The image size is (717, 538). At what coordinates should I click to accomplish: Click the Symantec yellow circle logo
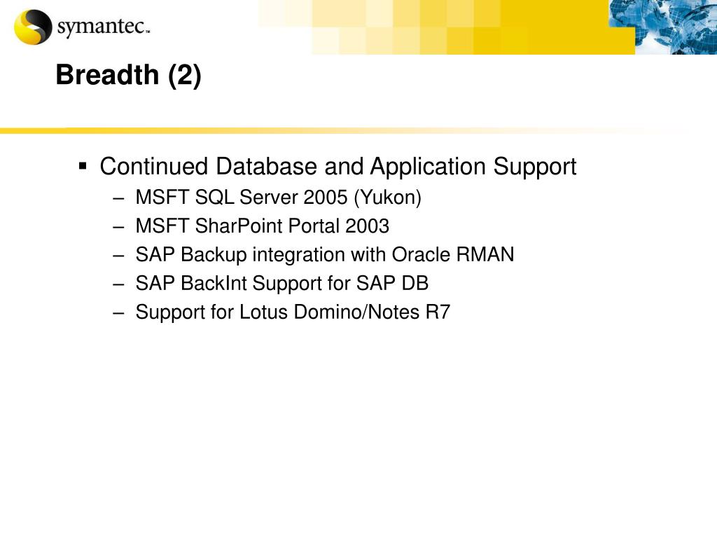click(33, 27)
